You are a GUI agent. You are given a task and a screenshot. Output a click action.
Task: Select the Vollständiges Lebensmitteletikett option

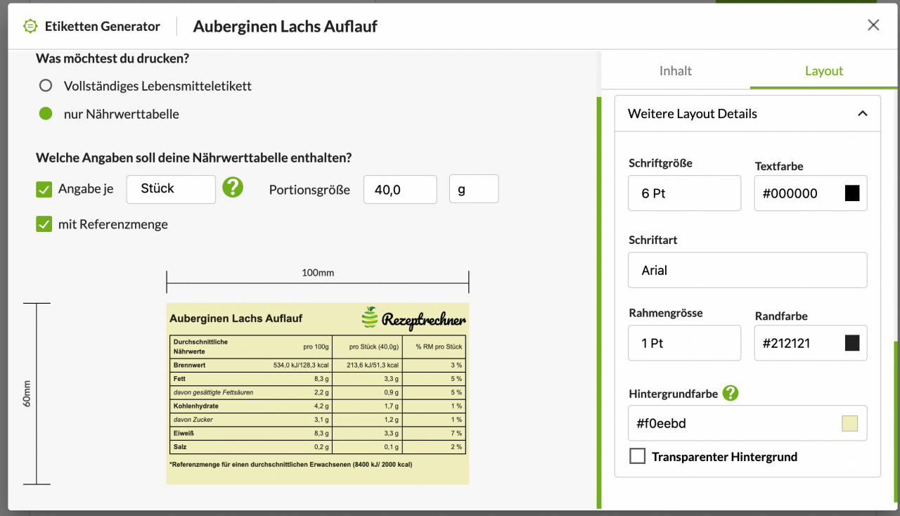point(45,85)
